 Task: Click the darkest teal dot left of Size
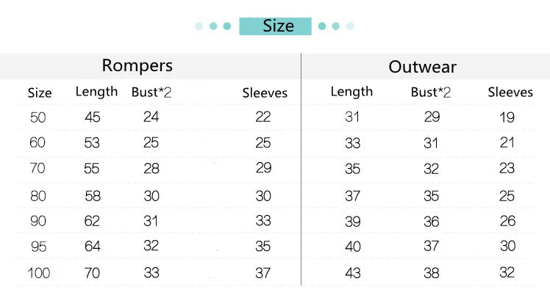pyautogui.click(x=227, y=26)
